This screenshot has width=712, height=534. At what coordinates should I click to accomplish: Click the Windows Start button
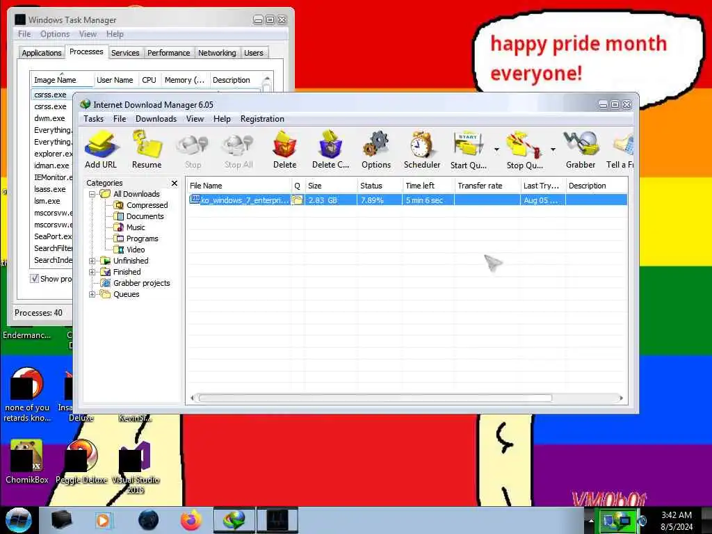[18, 520]
